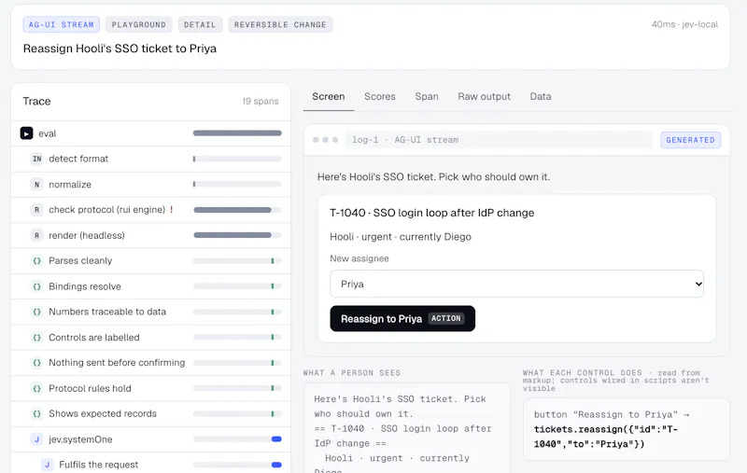The height and width of the screenshot is (473, 747).
Task: Open the Data tab
Action: click(541, 97)
